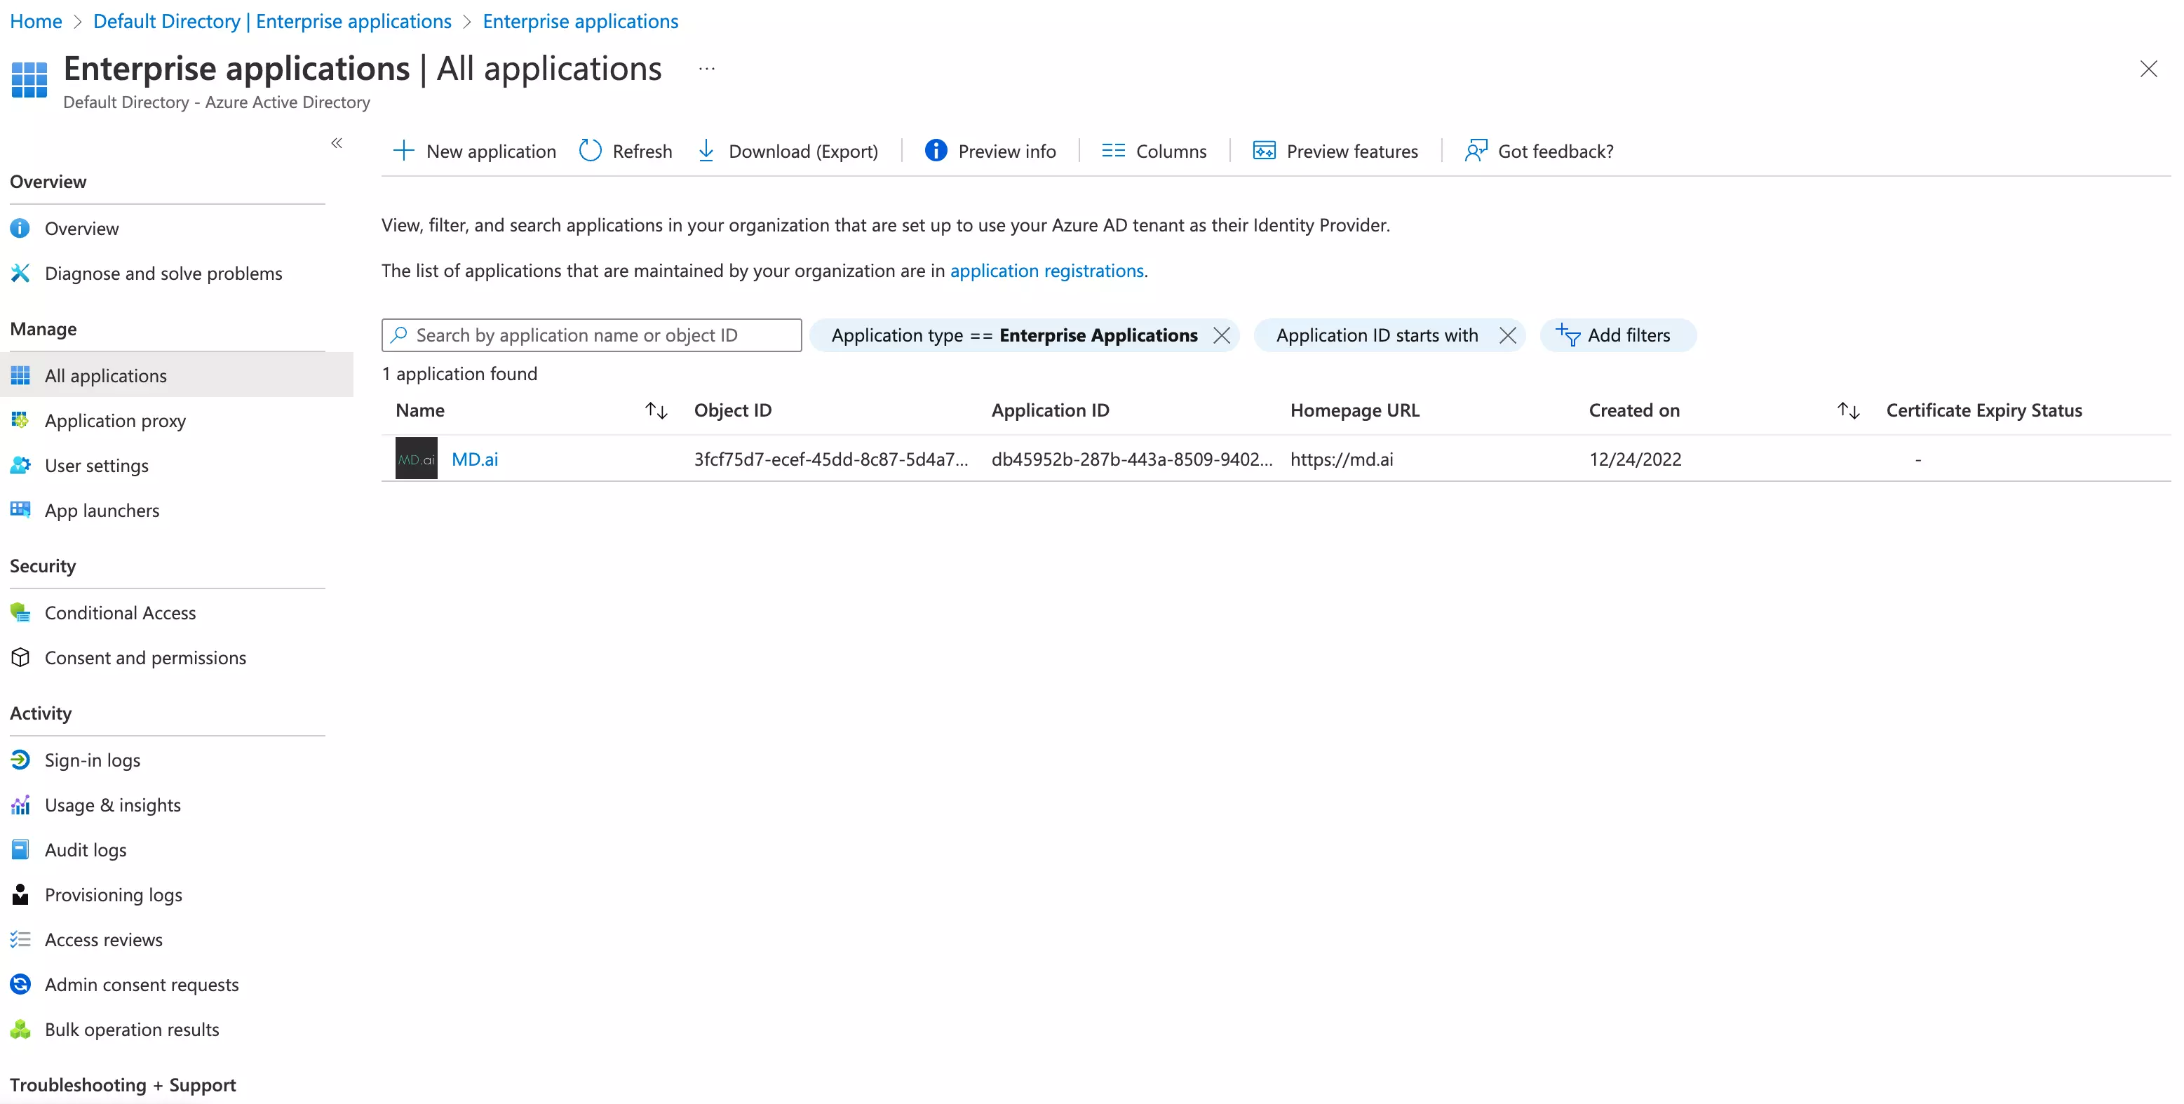Open User settings from the sidebar
The image size is (2184, 1104).
coord(96,464)
